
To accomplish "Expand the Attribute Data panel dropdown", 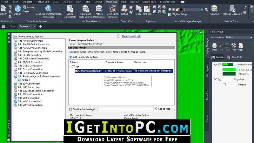I will 99,21.
